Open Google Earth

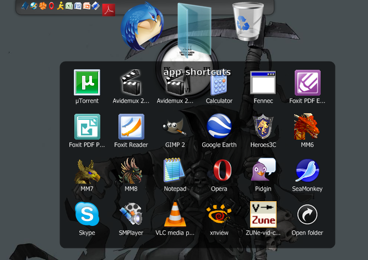tap(219, 126)
